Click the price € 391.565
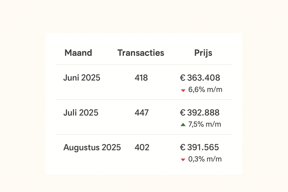The height and width of the screenshot is (192, 288). pos(199,148)
